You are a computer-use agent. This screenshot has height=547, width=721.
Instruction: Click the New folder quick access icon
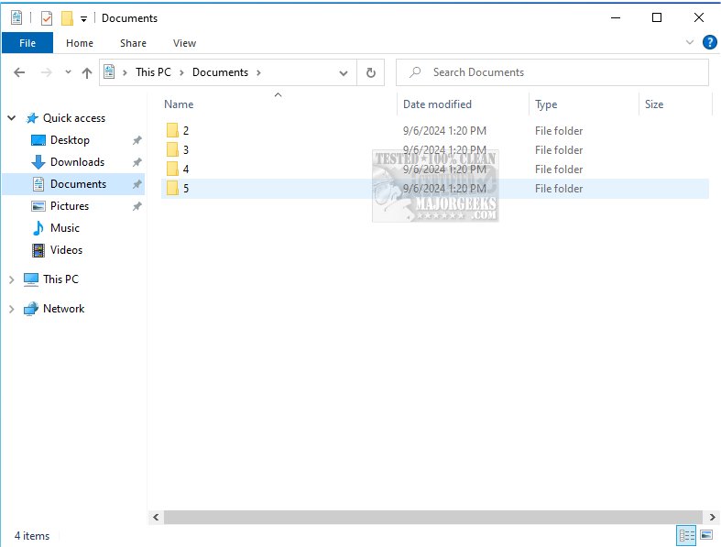(67, 18)
